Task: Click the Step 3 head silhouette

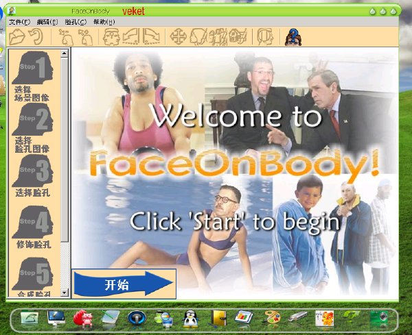Action: coord(33,170)
